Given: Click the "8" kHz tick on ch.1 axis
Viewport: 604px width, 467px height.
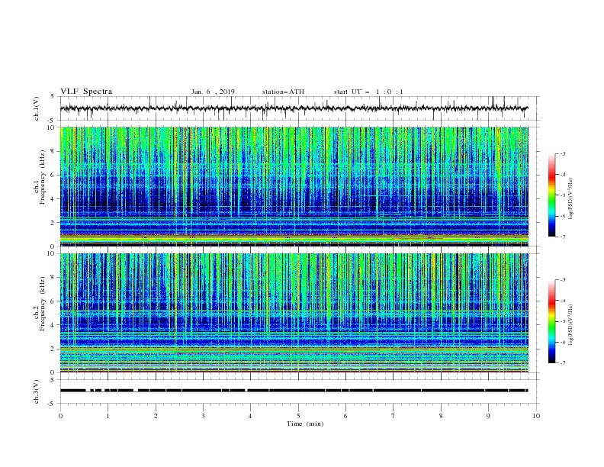Looking at the screenshot, I should pyautogui.click(x=53, y=151).
